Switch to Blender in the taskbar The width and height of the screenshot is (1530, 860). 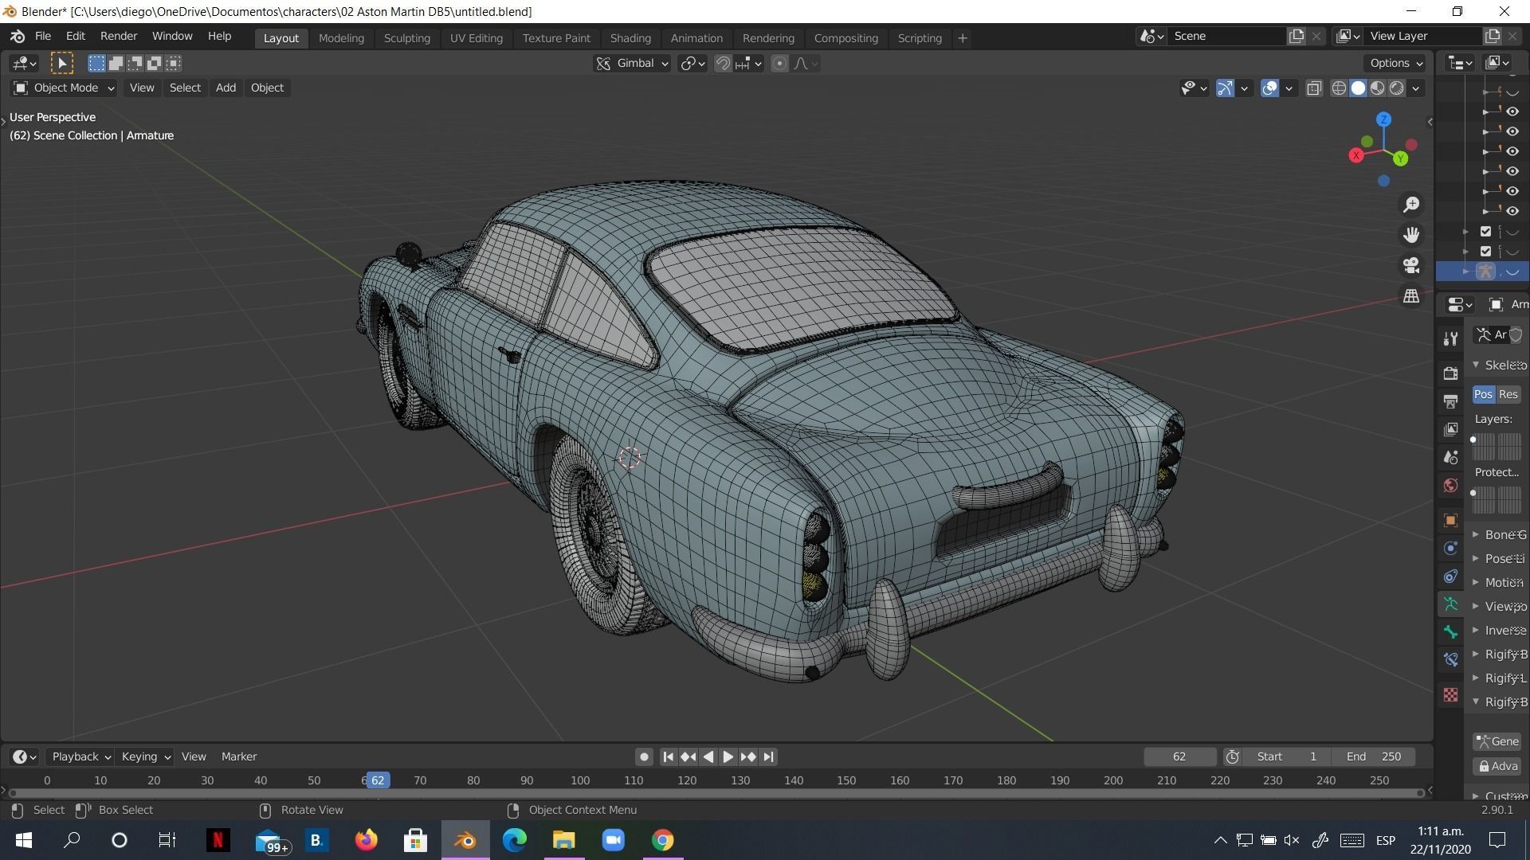[x=465, y=840]
